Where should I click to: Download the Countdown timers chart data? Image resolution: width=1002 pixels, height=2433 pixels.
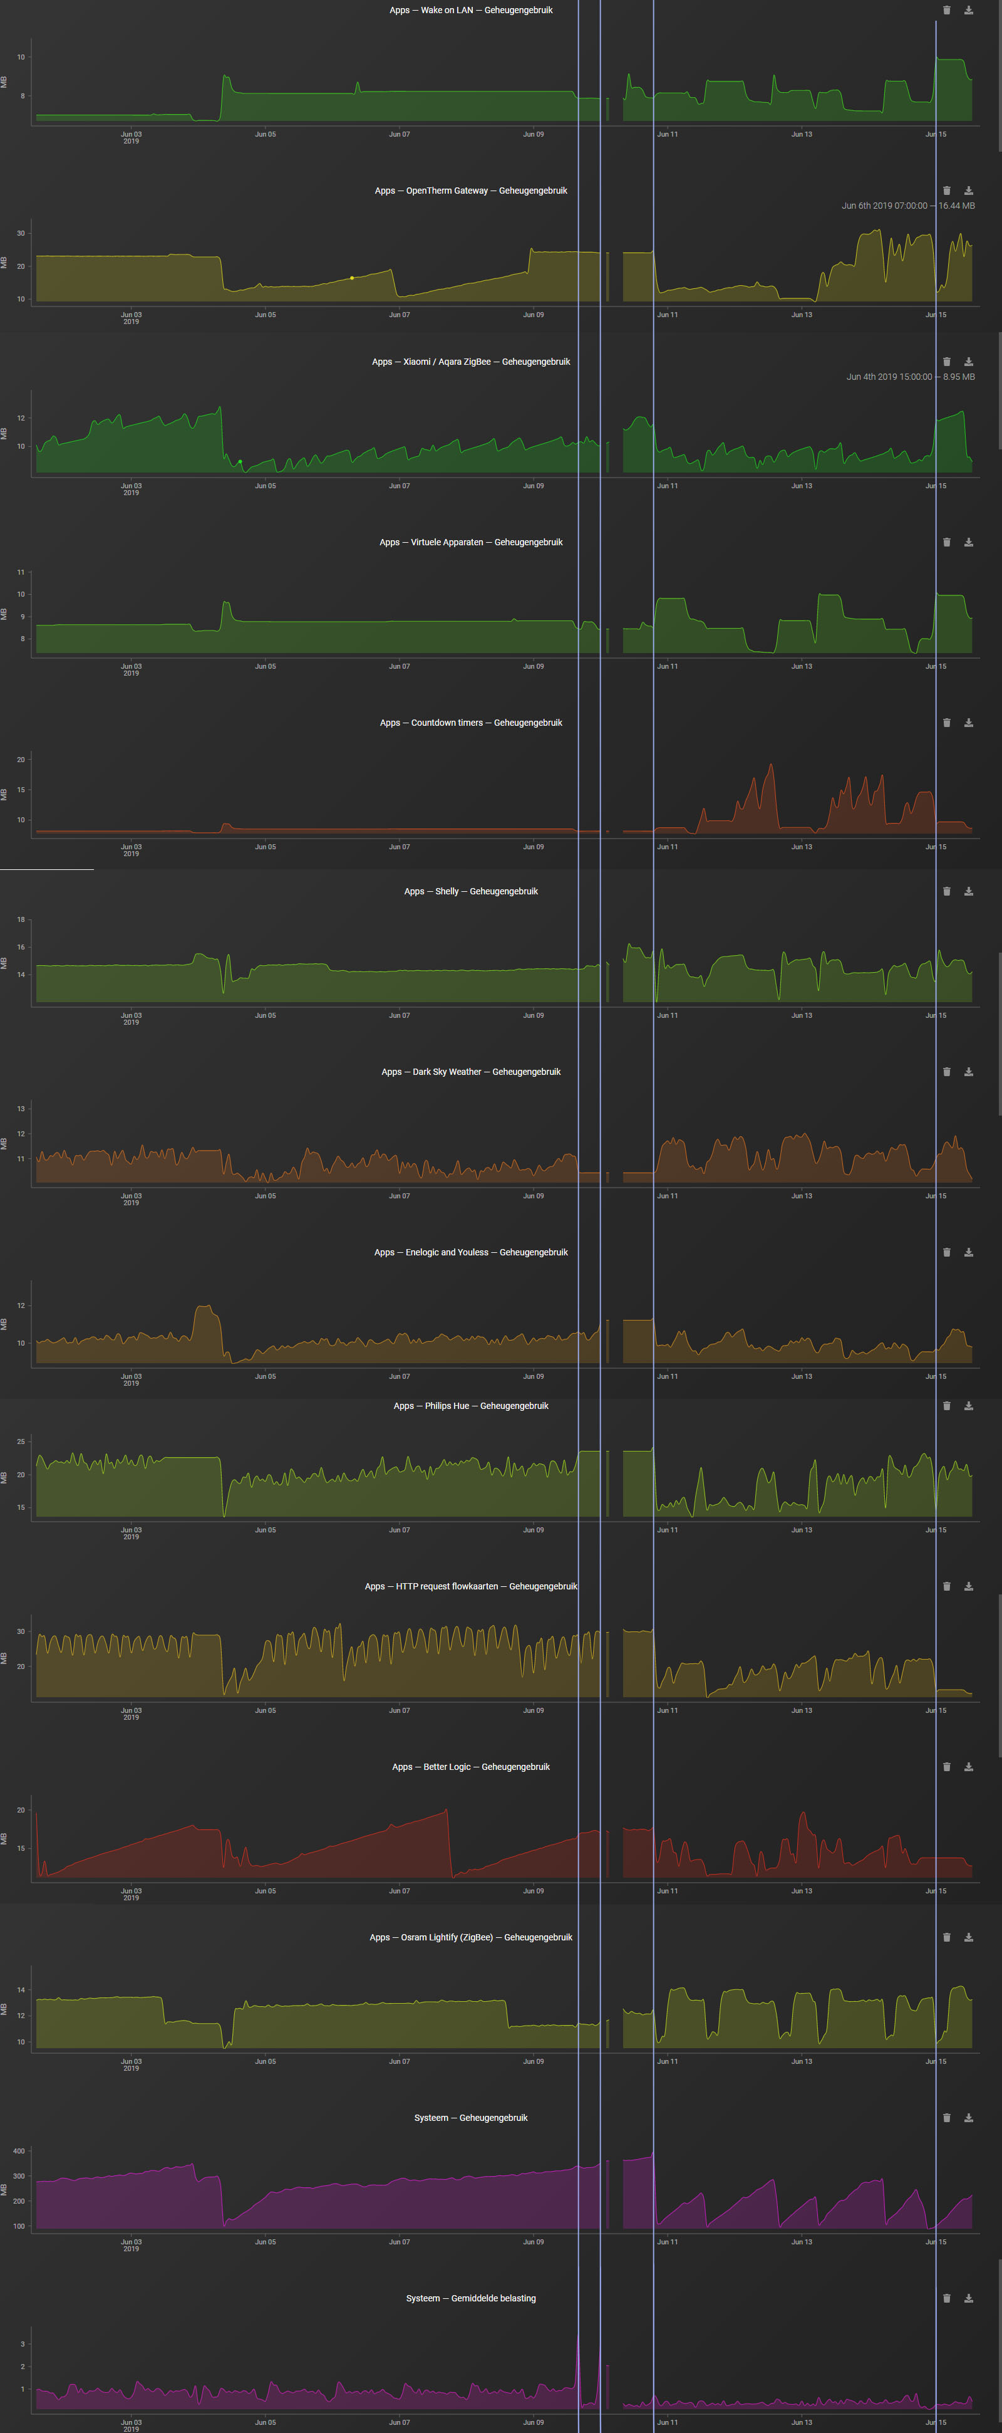(x=968, y=723)
